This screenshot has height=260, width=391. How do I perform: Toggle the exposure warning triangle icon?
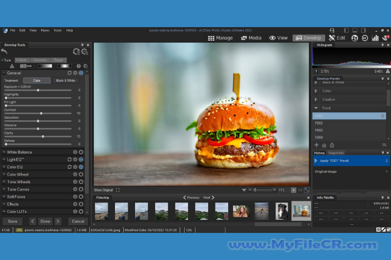(x=12, y=66)
